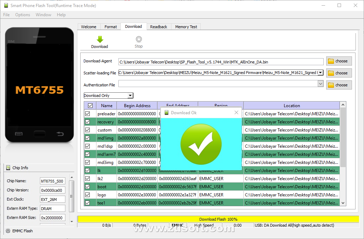Viewport: 364px width, 239px height.
Task: Click the green checkmark in Download Ok dialog
Action: coord(201,144)
